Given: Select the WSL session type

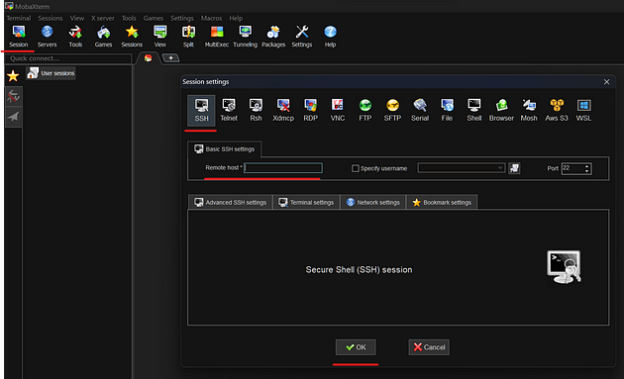Looking at the screenshot, I should click(x=583, y=110).
